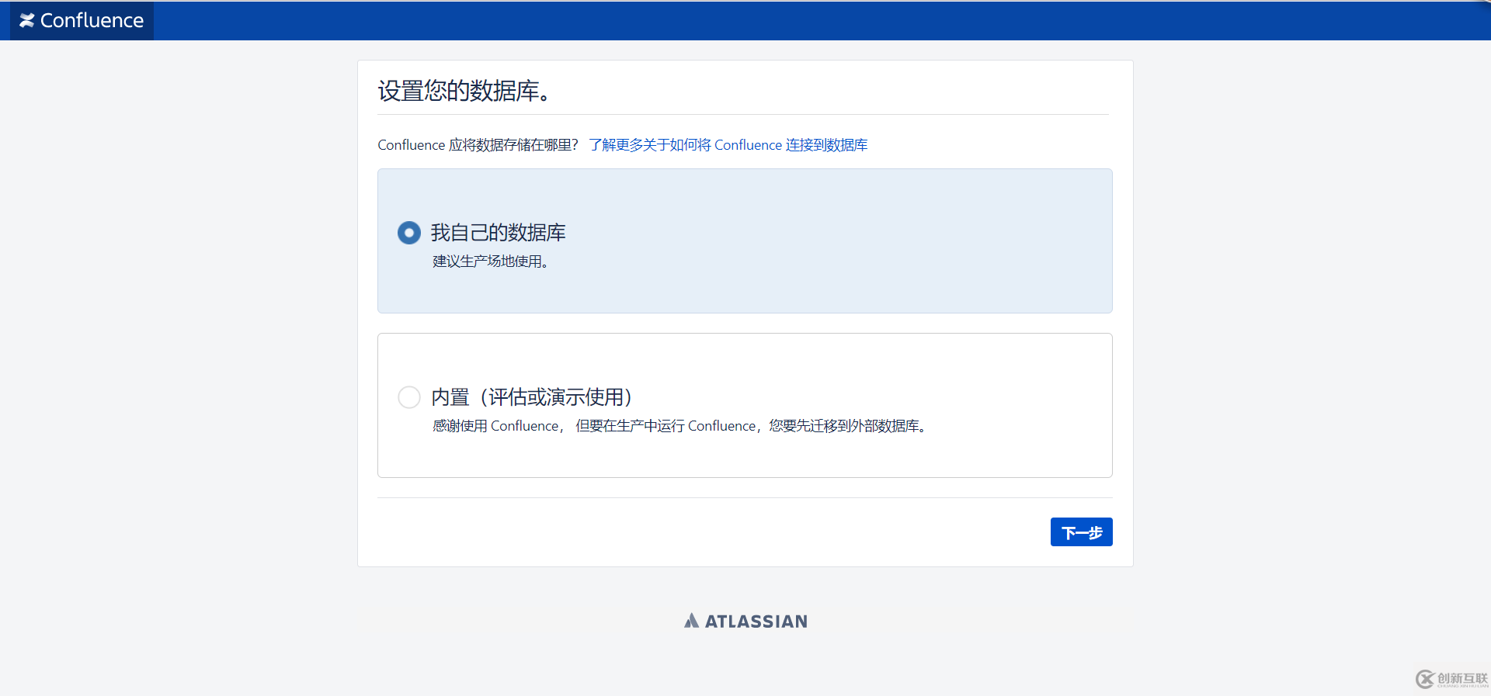Image resolution: width=1491 pixels, height=696 pixels.
Task: Click the Atlassian logo in the footer
Action: (x=745, y=621)
